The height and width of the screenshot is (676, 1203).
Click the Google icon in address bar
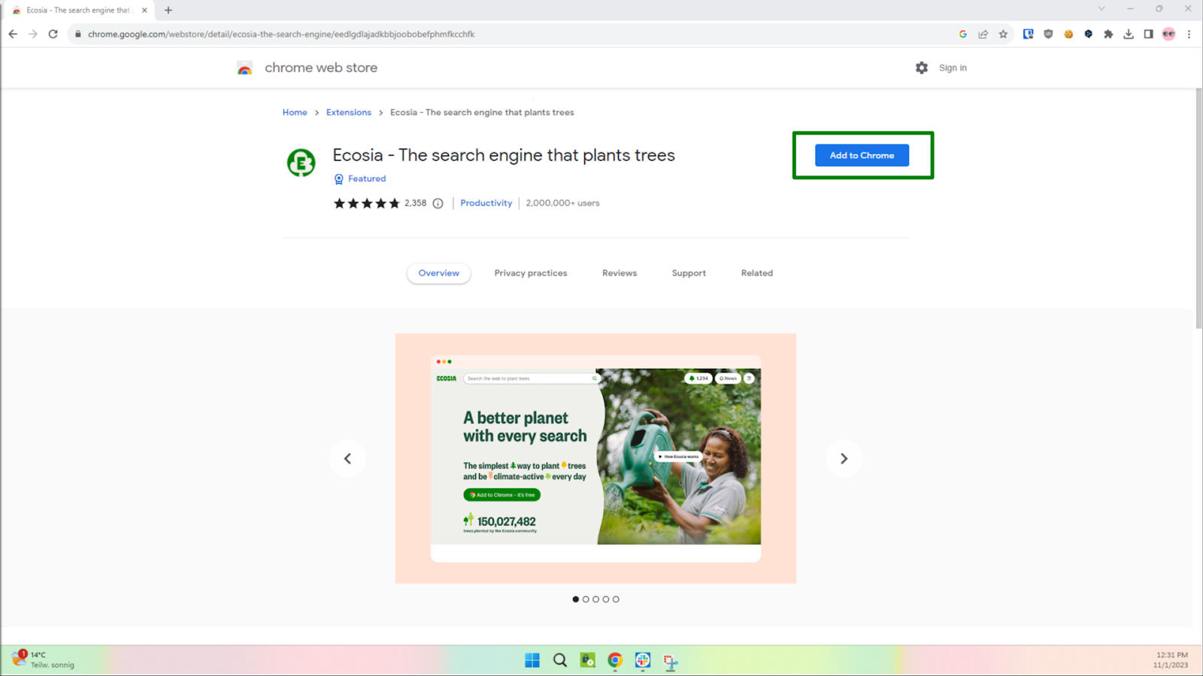click(963, 34)
